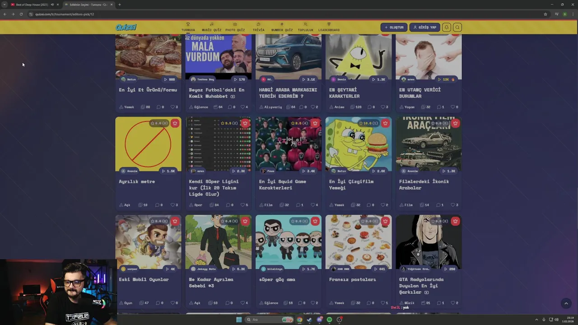This screenshot has width=578, height=325.
Task: Open the notifications bell icon
Action: coord(446,27)
